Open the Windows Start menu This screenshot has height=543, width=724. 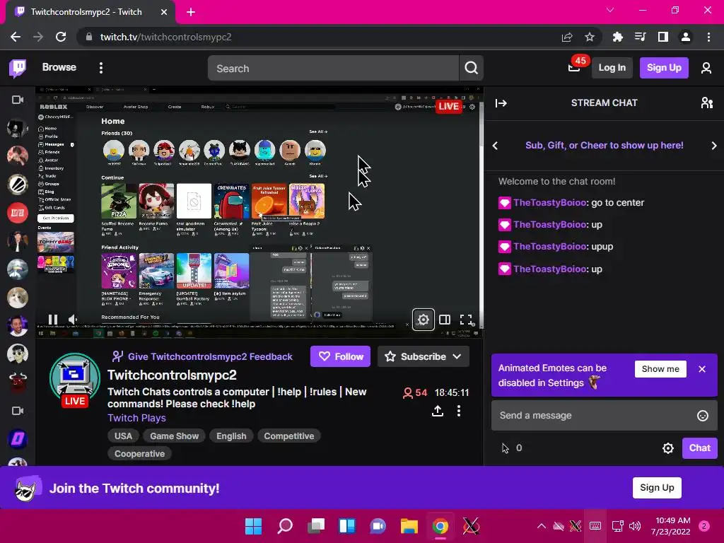coord(253,526)
